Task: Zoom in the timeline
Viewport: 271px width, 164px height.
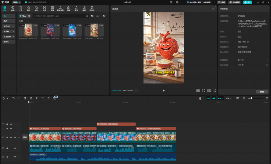Action: [x=267, y=98]
